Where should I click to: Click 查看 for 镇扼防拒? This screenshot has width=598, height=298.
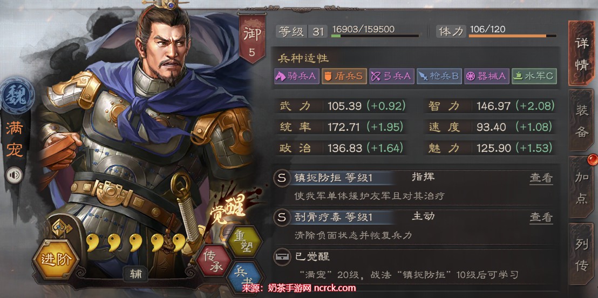click(x=541, y=178)
